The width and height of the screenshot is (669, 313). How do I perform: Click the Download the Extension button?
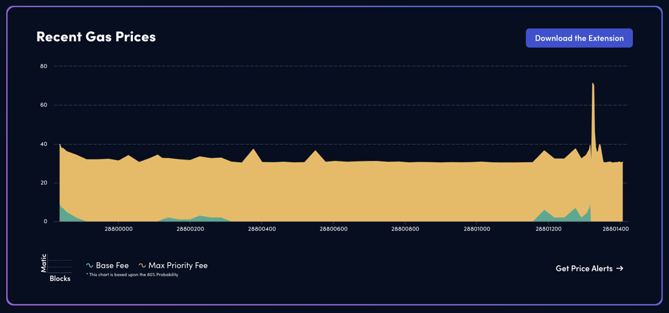coord(579,38)
